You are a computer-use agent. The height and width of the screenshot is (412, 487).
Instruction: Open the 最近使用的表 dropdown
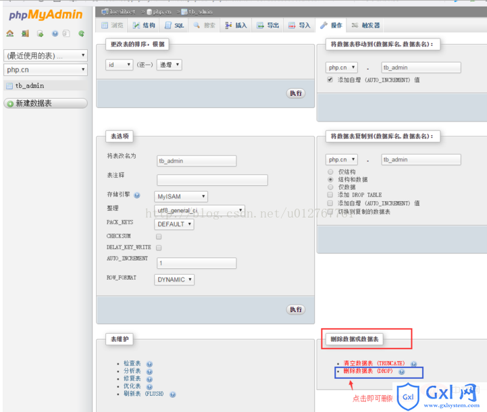pos(46,55)
